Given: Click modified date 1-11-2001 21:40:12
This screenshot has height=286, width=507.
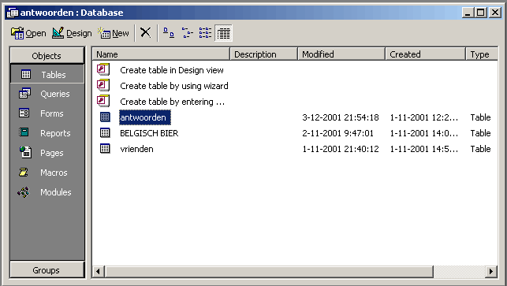Looking at the screenshot, I should (x=341, y=149).
